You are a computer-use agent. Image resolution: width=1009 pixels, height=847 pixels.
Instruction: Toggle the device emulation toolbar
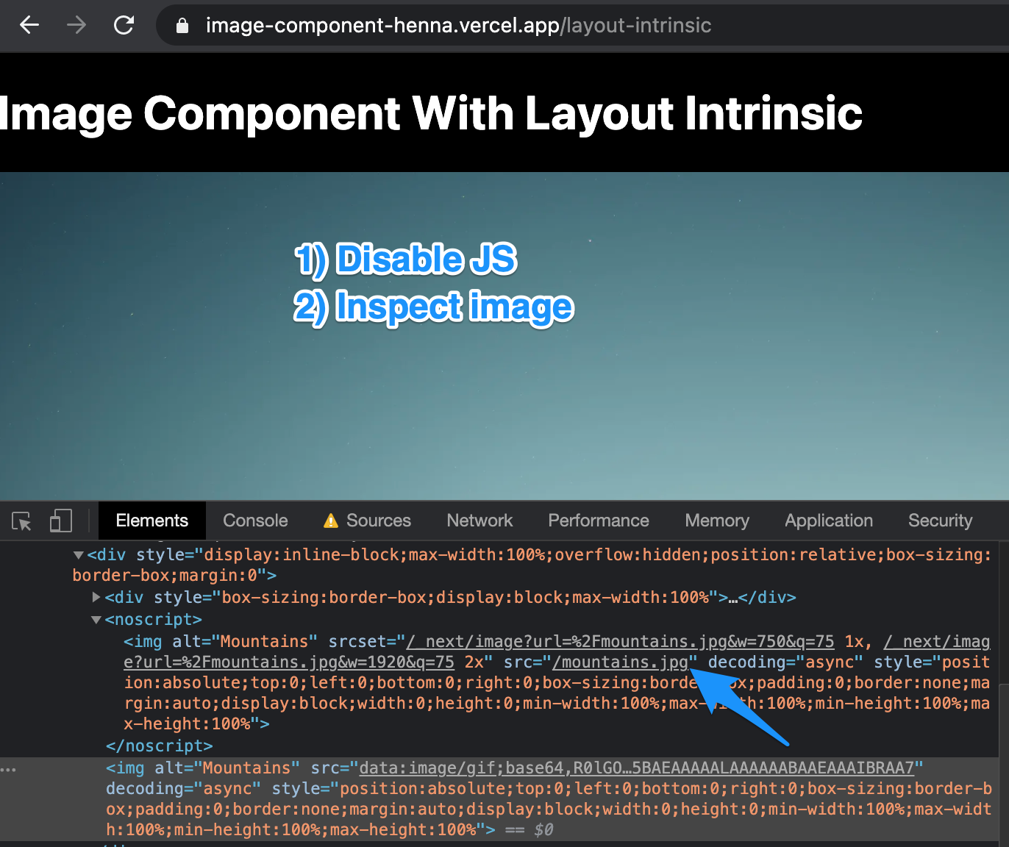point(60,521)
